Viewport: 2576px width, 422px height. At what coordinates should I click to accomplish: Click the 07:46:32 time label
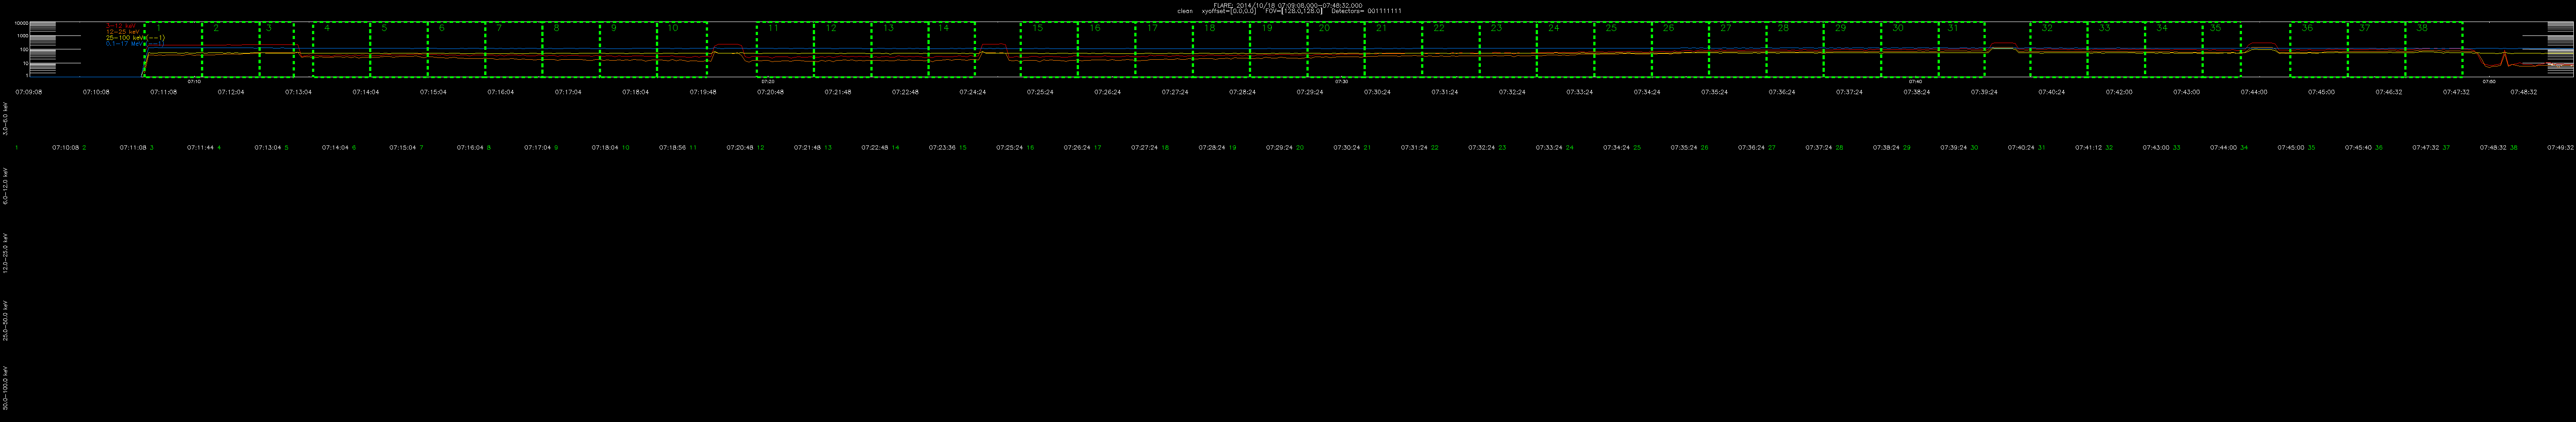tap(2389, 92)
